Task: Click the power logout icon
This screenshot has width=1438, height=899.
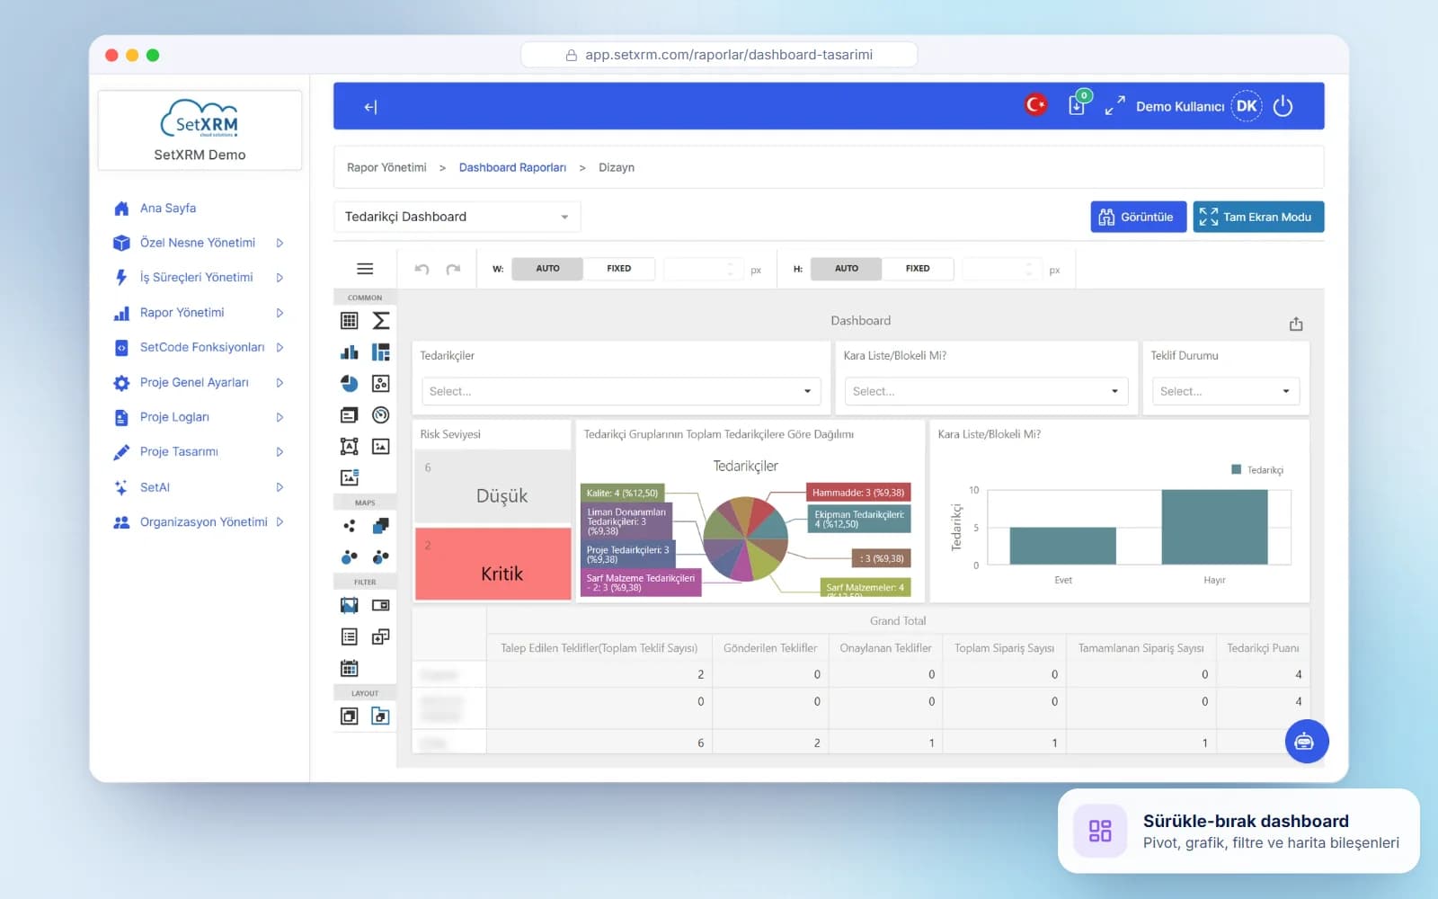Action: point(1283,106)
